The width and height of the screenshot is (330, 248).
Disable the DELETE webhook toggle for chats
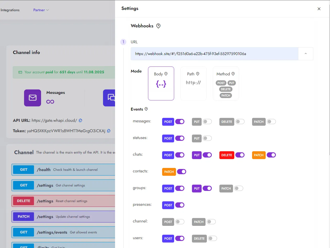240,155
